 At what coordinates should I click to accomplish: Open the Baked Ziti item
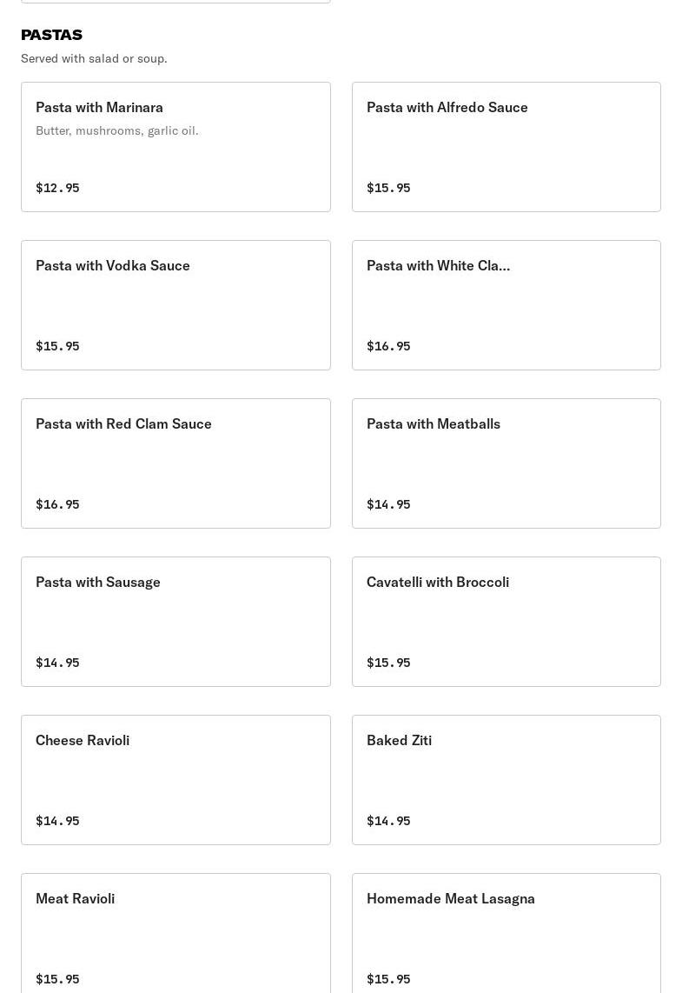(507, 780)
